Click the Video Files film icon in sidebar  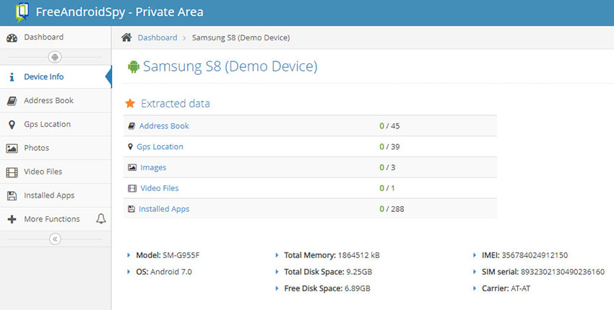12,172
